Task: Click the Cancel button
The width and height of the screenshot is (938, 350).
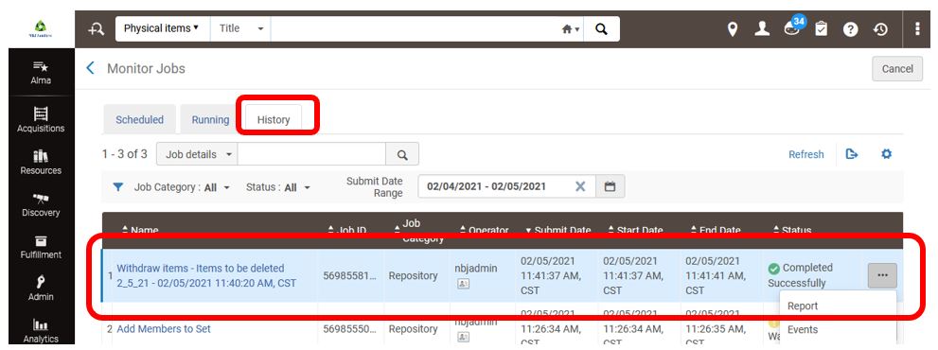Action: coord(896,69)
